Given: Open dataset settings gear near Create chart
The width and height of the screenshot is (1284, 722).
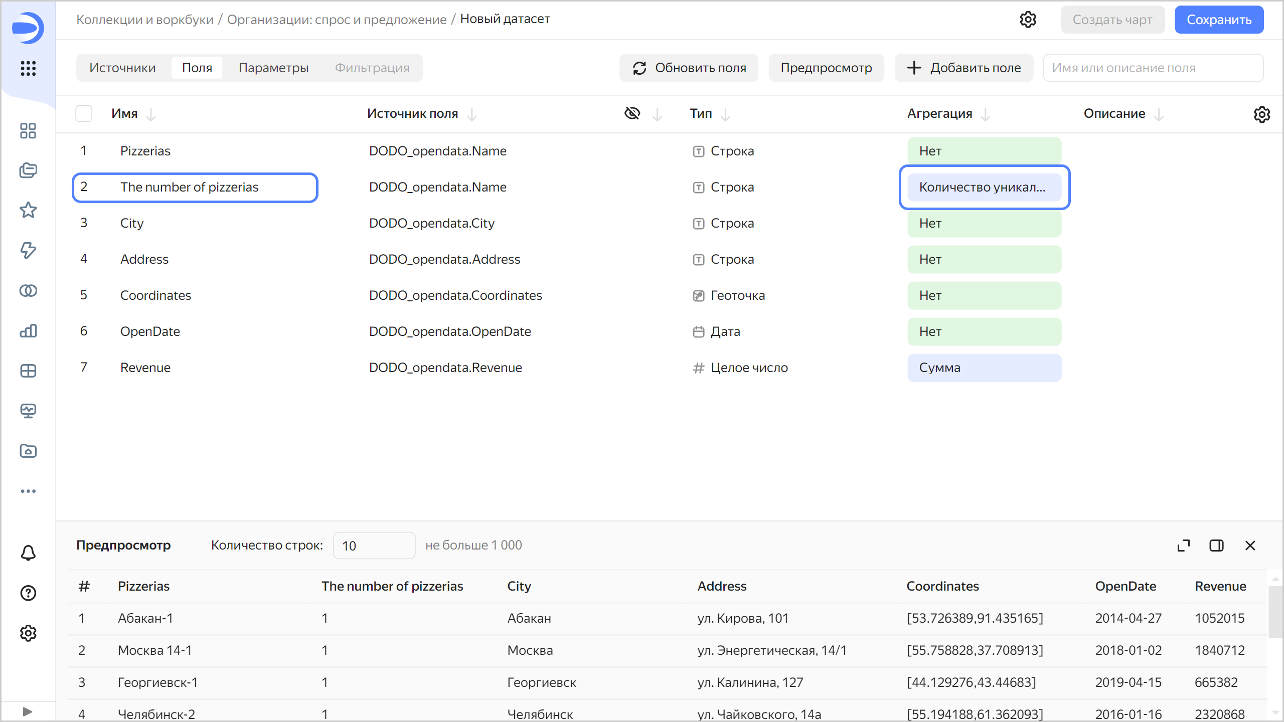Looking at the screenshot, I should (x=1028, y=20).
